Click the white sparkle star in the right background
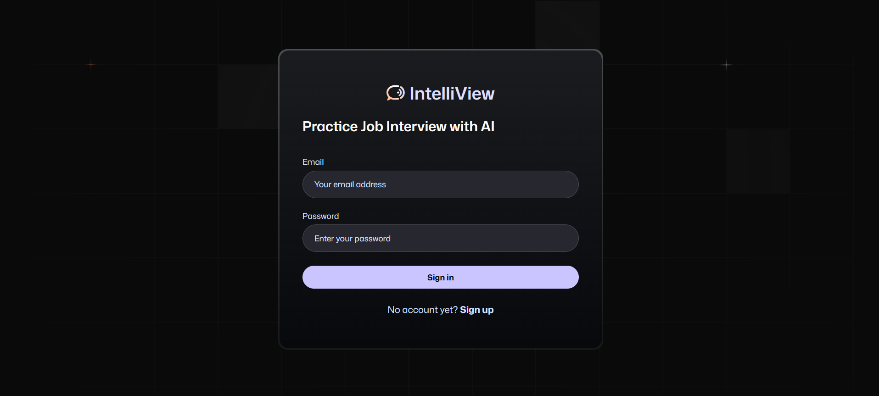Image resolution: width=879 pixels, height=396 pixels. (726, 65)
